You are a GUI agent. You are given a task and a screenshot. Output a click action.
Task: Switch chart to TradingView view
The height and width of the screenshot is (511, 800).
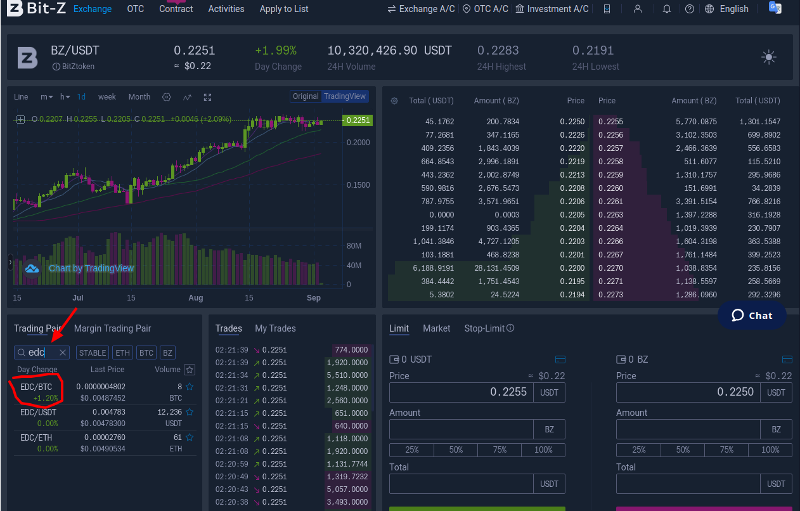coord(345,96)
